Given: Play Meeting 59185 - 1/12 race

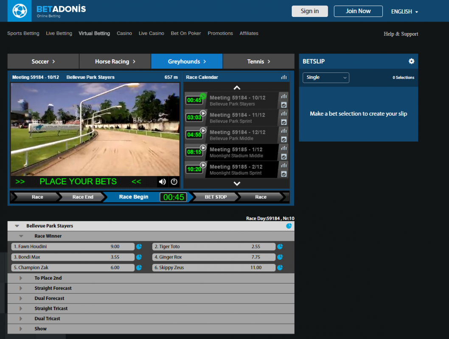Looking at the screenshot, I should coord(203,148).
